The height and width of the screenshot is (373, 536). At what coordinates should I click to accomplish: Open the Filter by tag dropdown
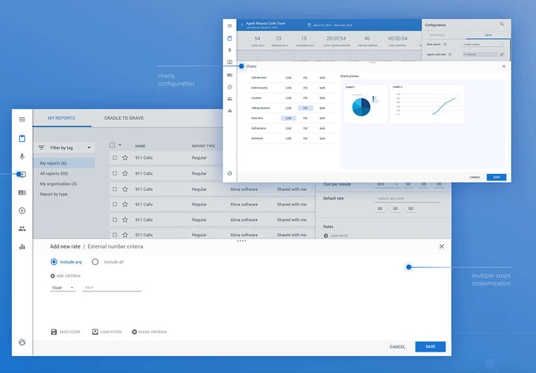[65, 148]
